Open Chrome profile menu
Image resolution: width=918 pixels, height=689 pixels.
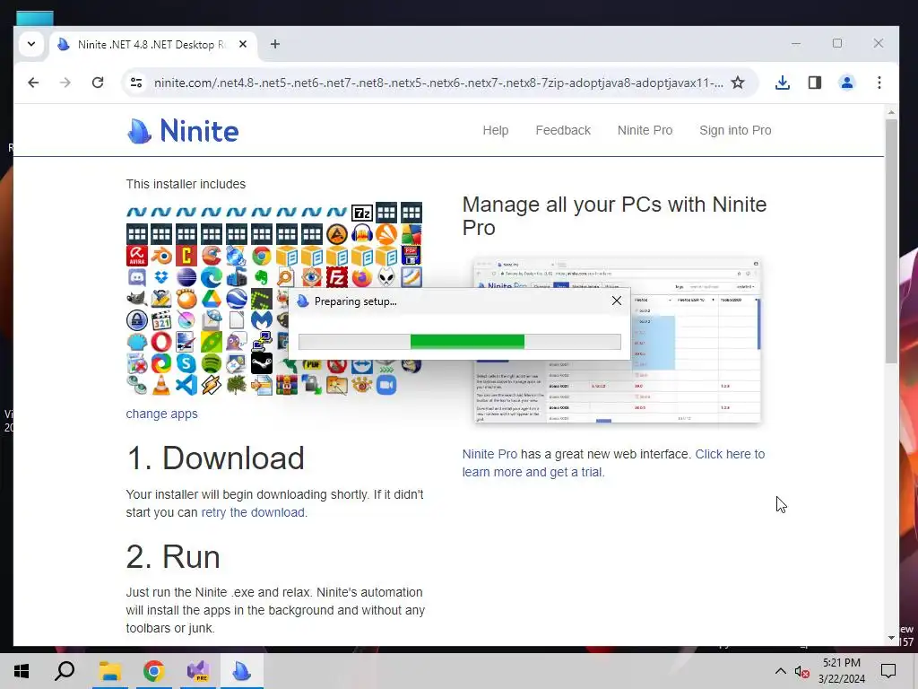tap(846, 83)
